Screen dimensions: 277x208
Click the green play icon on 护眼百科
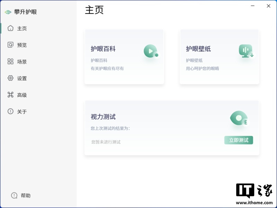[151, 52]
